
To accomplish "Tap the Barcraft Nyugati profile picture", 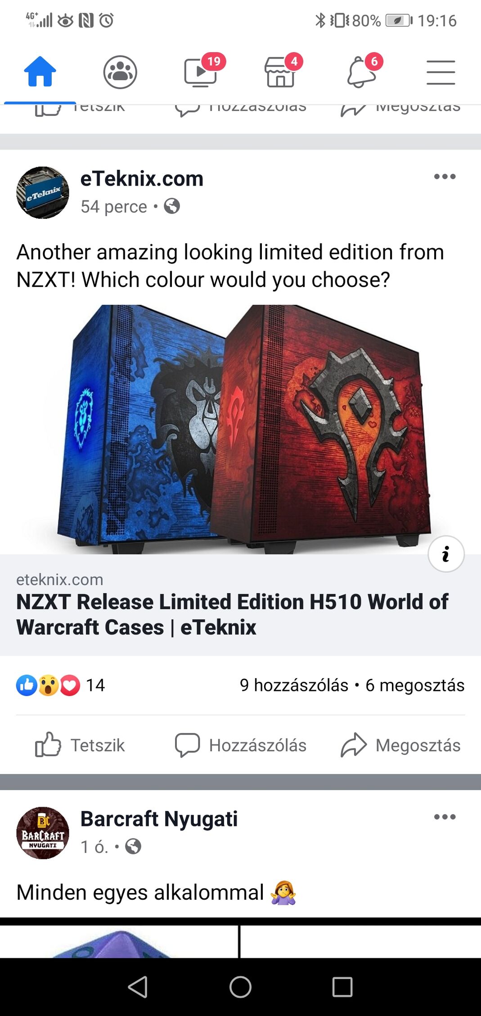I will click(43, 833).
